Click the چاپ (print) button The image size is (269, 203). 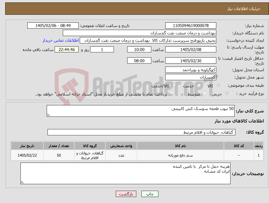(150, 194)
